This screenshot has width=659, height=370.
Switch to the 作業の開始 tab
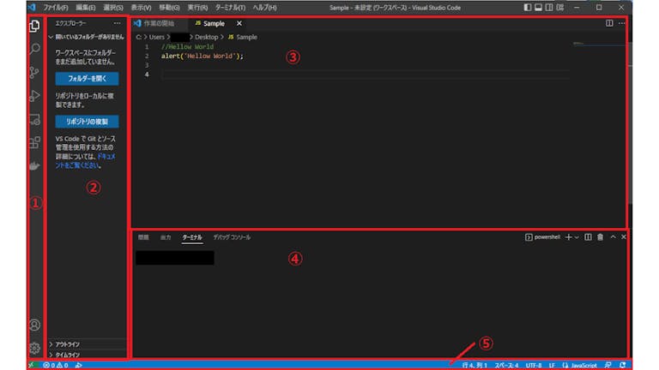pyautogui.click(x=157, y=24)
